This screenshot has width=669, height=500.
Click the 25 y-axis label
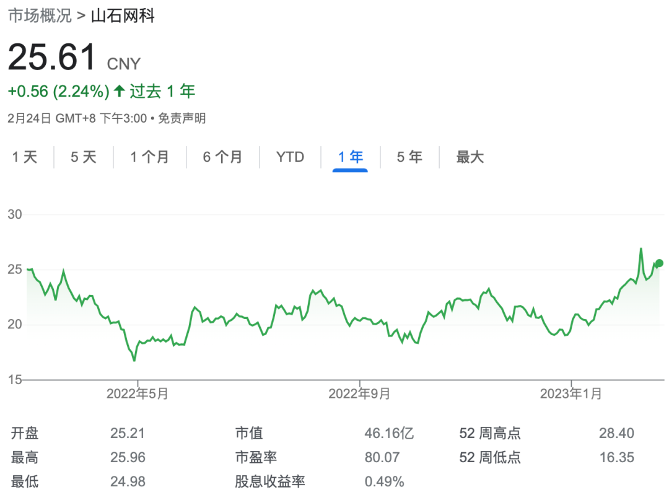point(14,269)
